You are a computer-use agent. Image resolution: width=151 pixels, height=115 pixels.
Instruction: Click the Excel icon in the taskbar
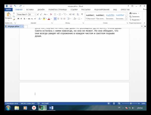42,108
